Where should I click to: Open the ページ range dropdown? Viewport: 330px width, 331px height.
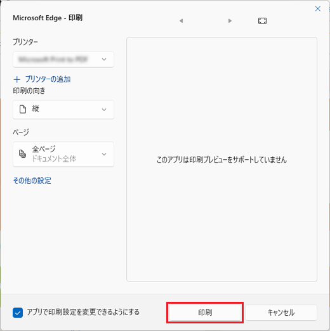63,154
